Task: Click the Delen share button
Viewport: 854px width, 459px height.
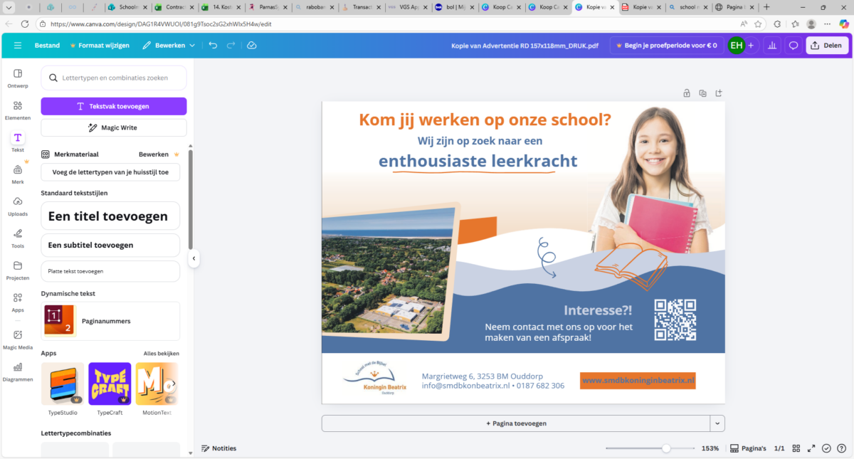Action: [x=826, y=46]
